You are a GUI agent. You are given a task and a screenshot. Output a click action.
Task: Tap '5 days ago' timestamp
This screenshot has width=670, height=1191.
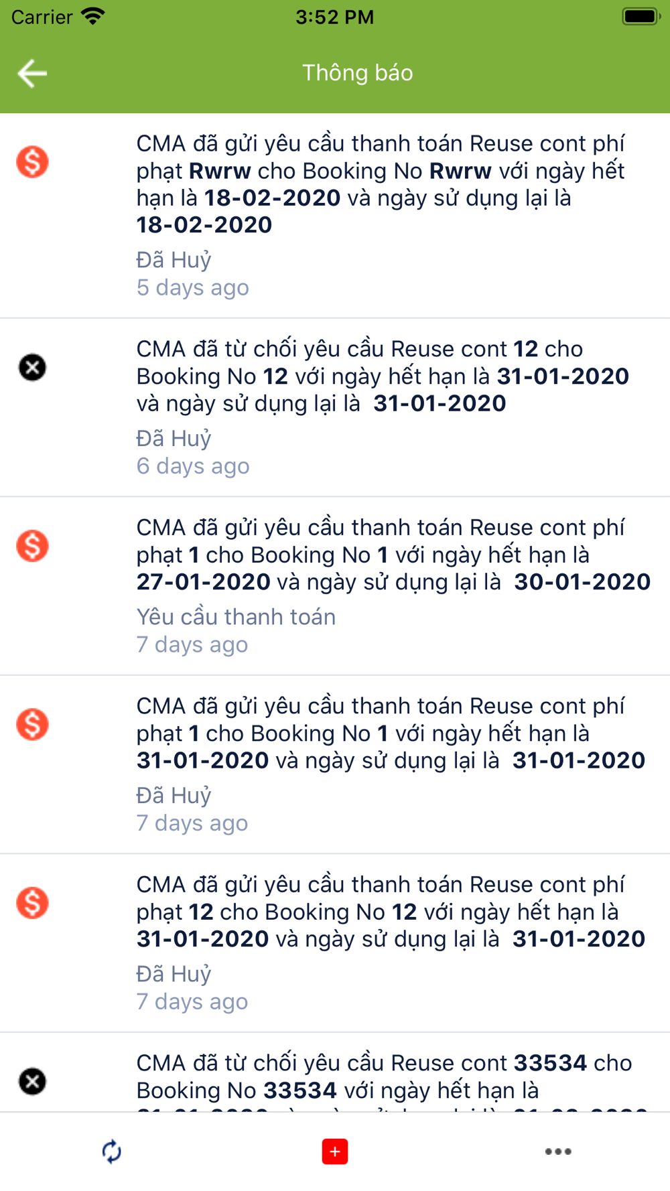point(193,287)
